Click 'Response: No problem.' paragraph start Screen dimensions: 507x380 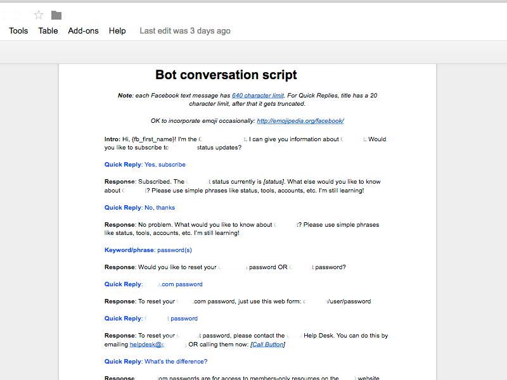coord(138,225)
